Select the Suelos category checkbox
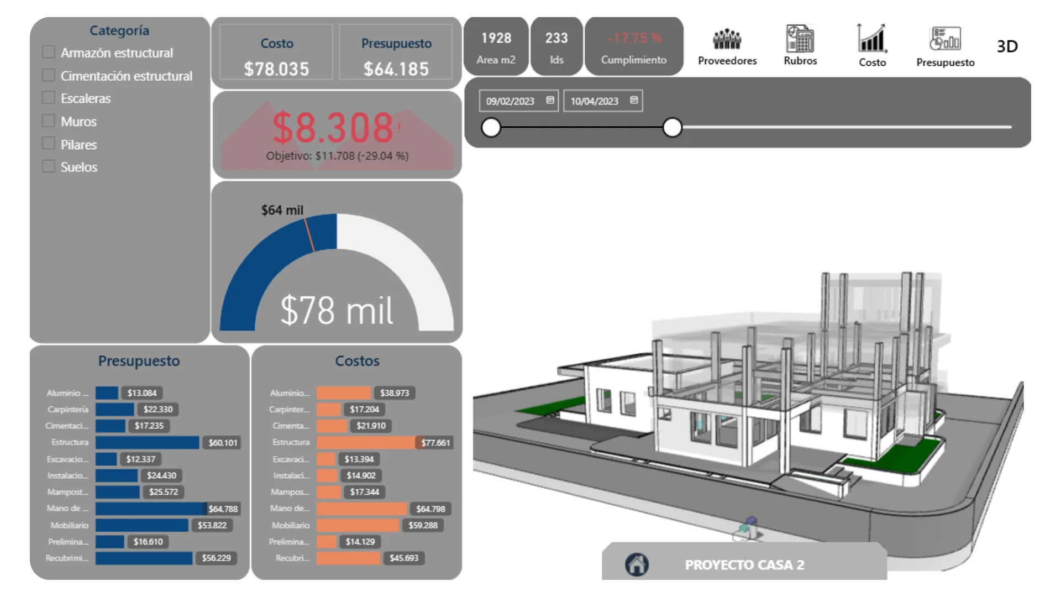 tap(49, 166)
